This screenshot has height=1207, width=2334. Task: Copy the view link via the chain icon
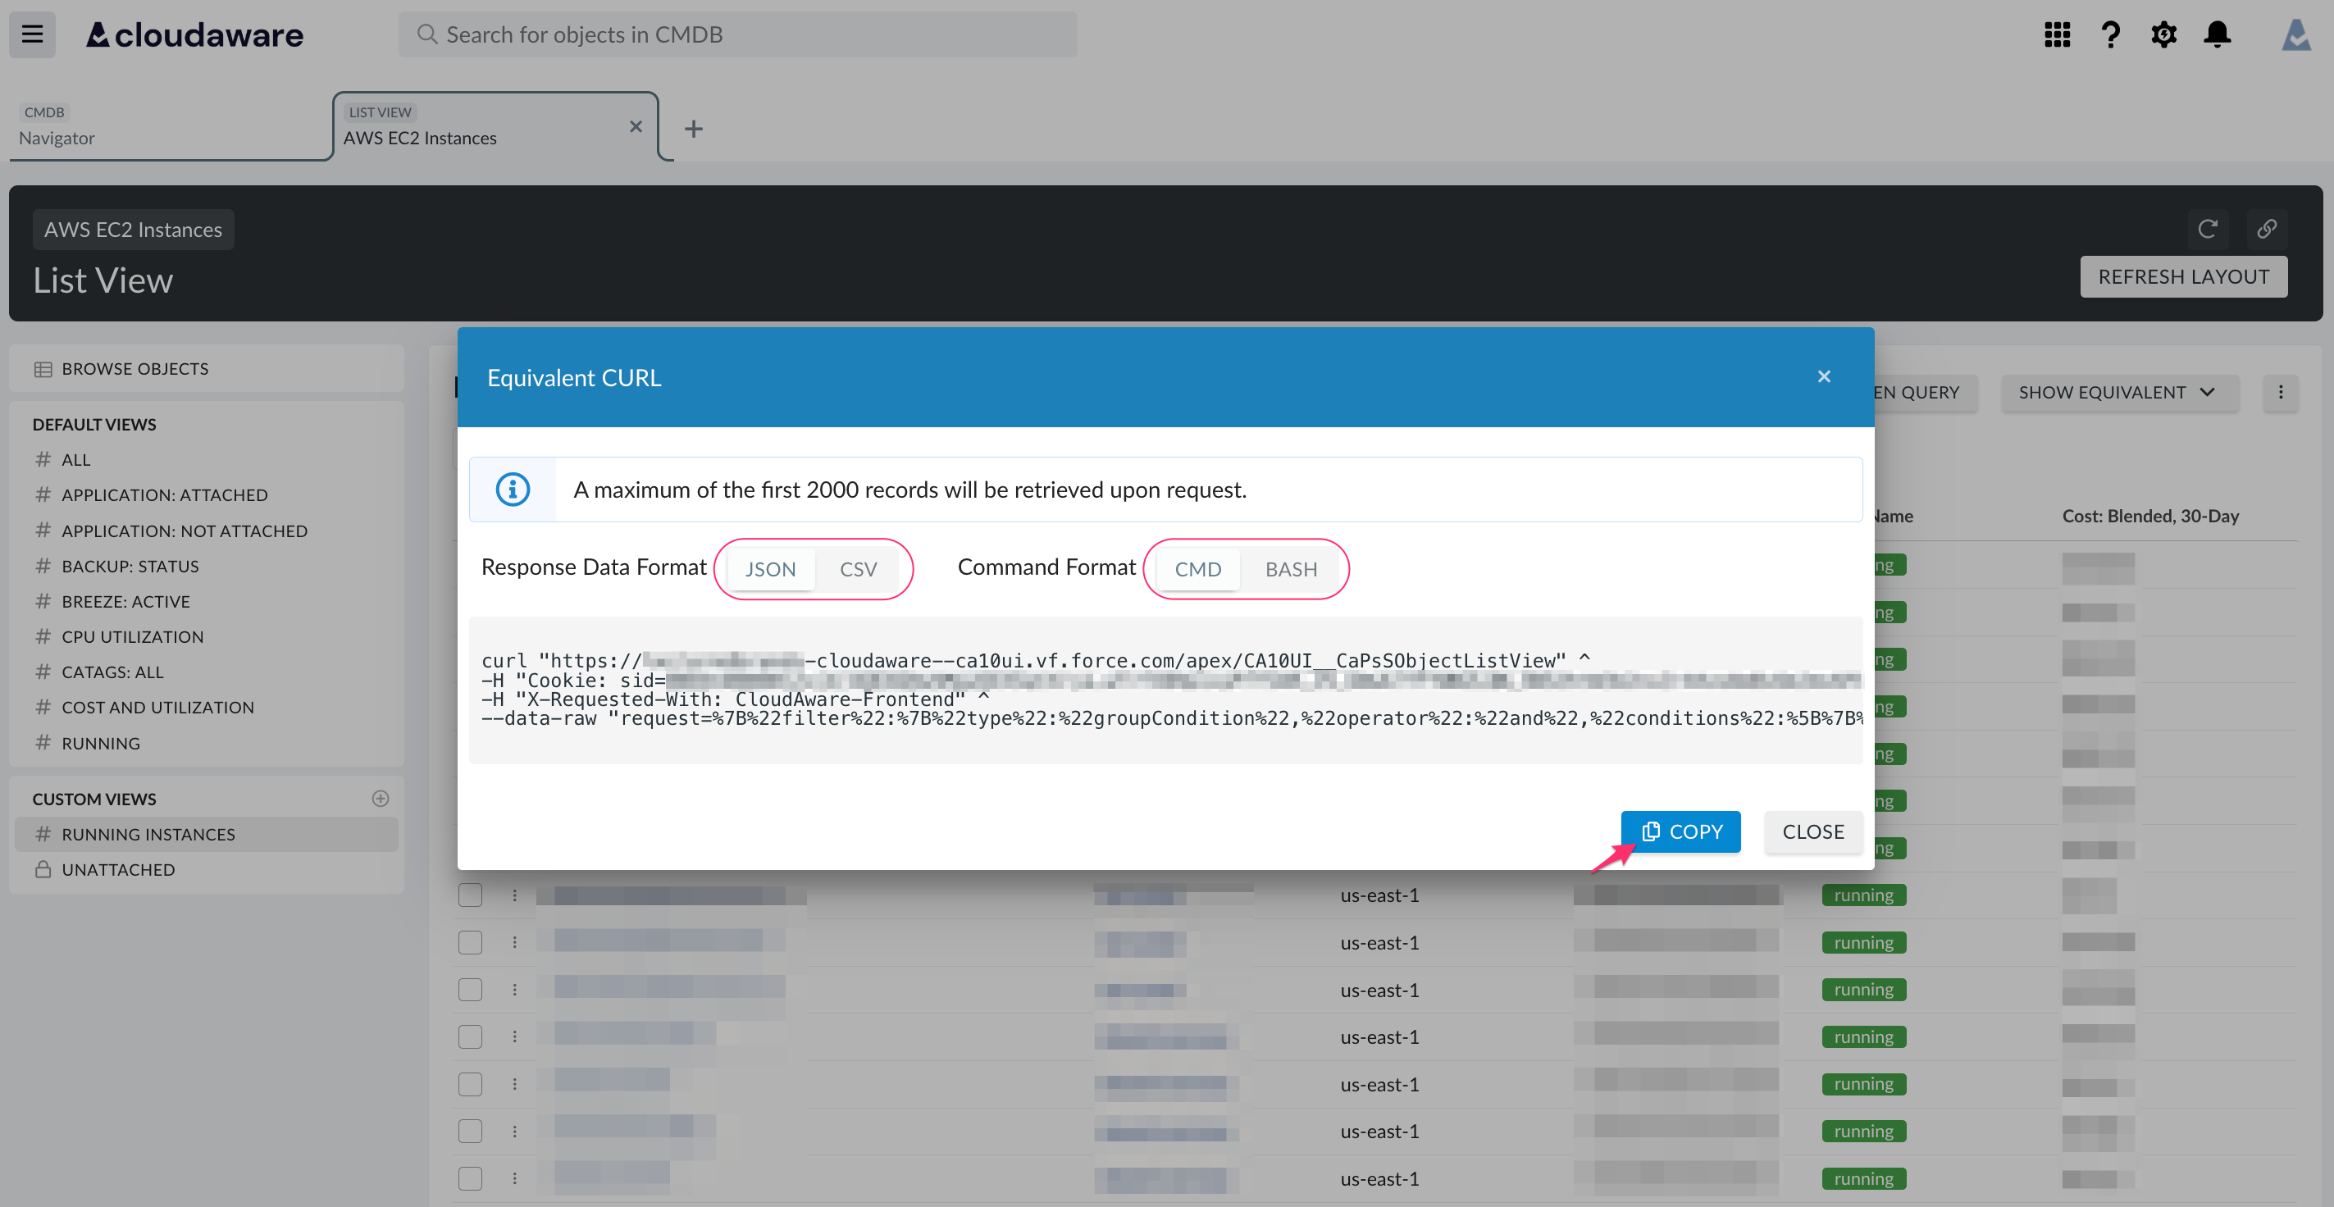2267,228
